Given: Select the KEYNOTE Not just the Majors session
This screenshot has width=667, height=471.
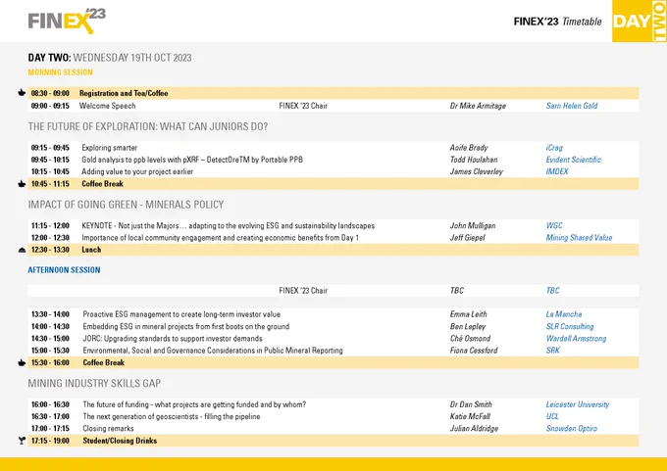Looking at the screenshot, I should pos(228,225).
